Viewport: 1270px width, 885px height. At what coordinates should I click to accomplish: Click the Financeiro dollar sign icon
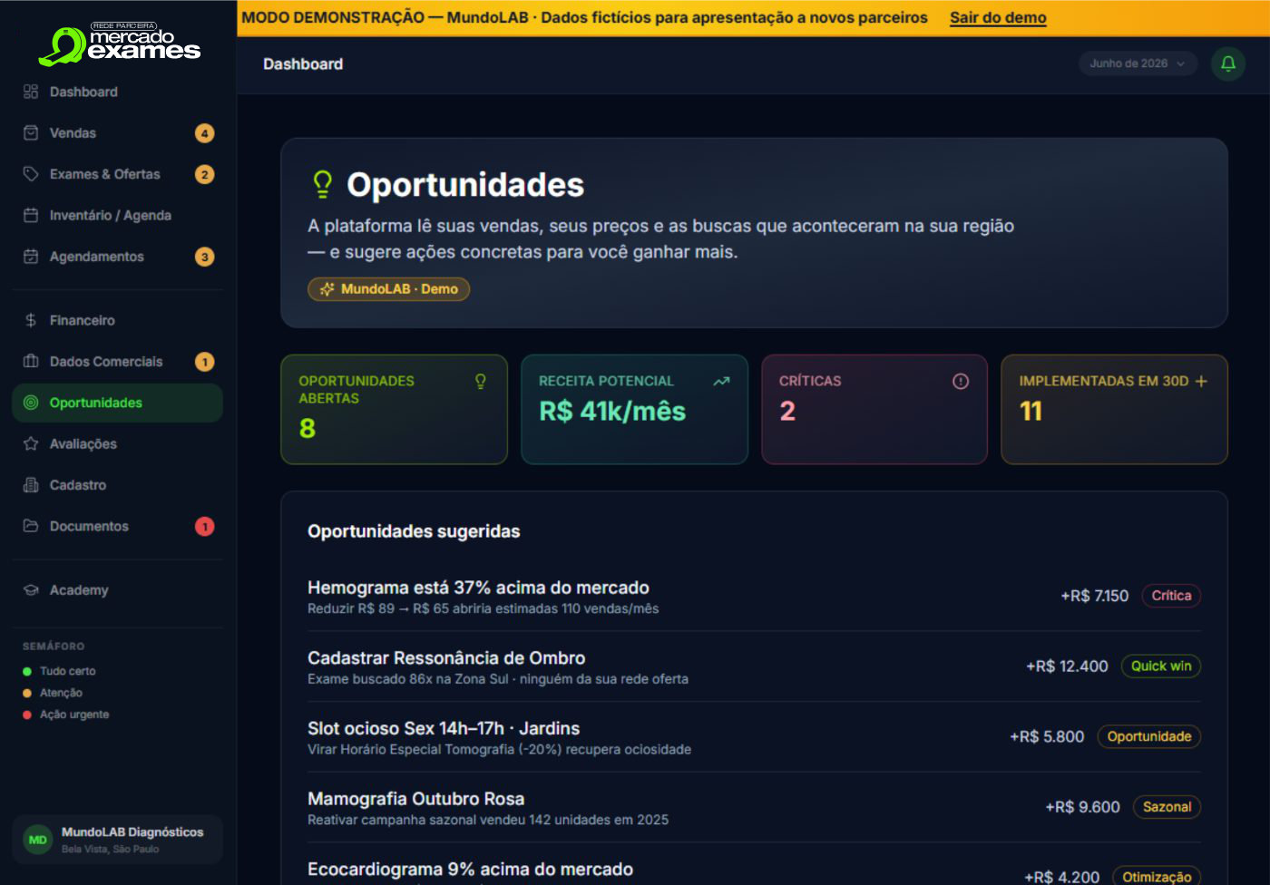click(31, 320)
